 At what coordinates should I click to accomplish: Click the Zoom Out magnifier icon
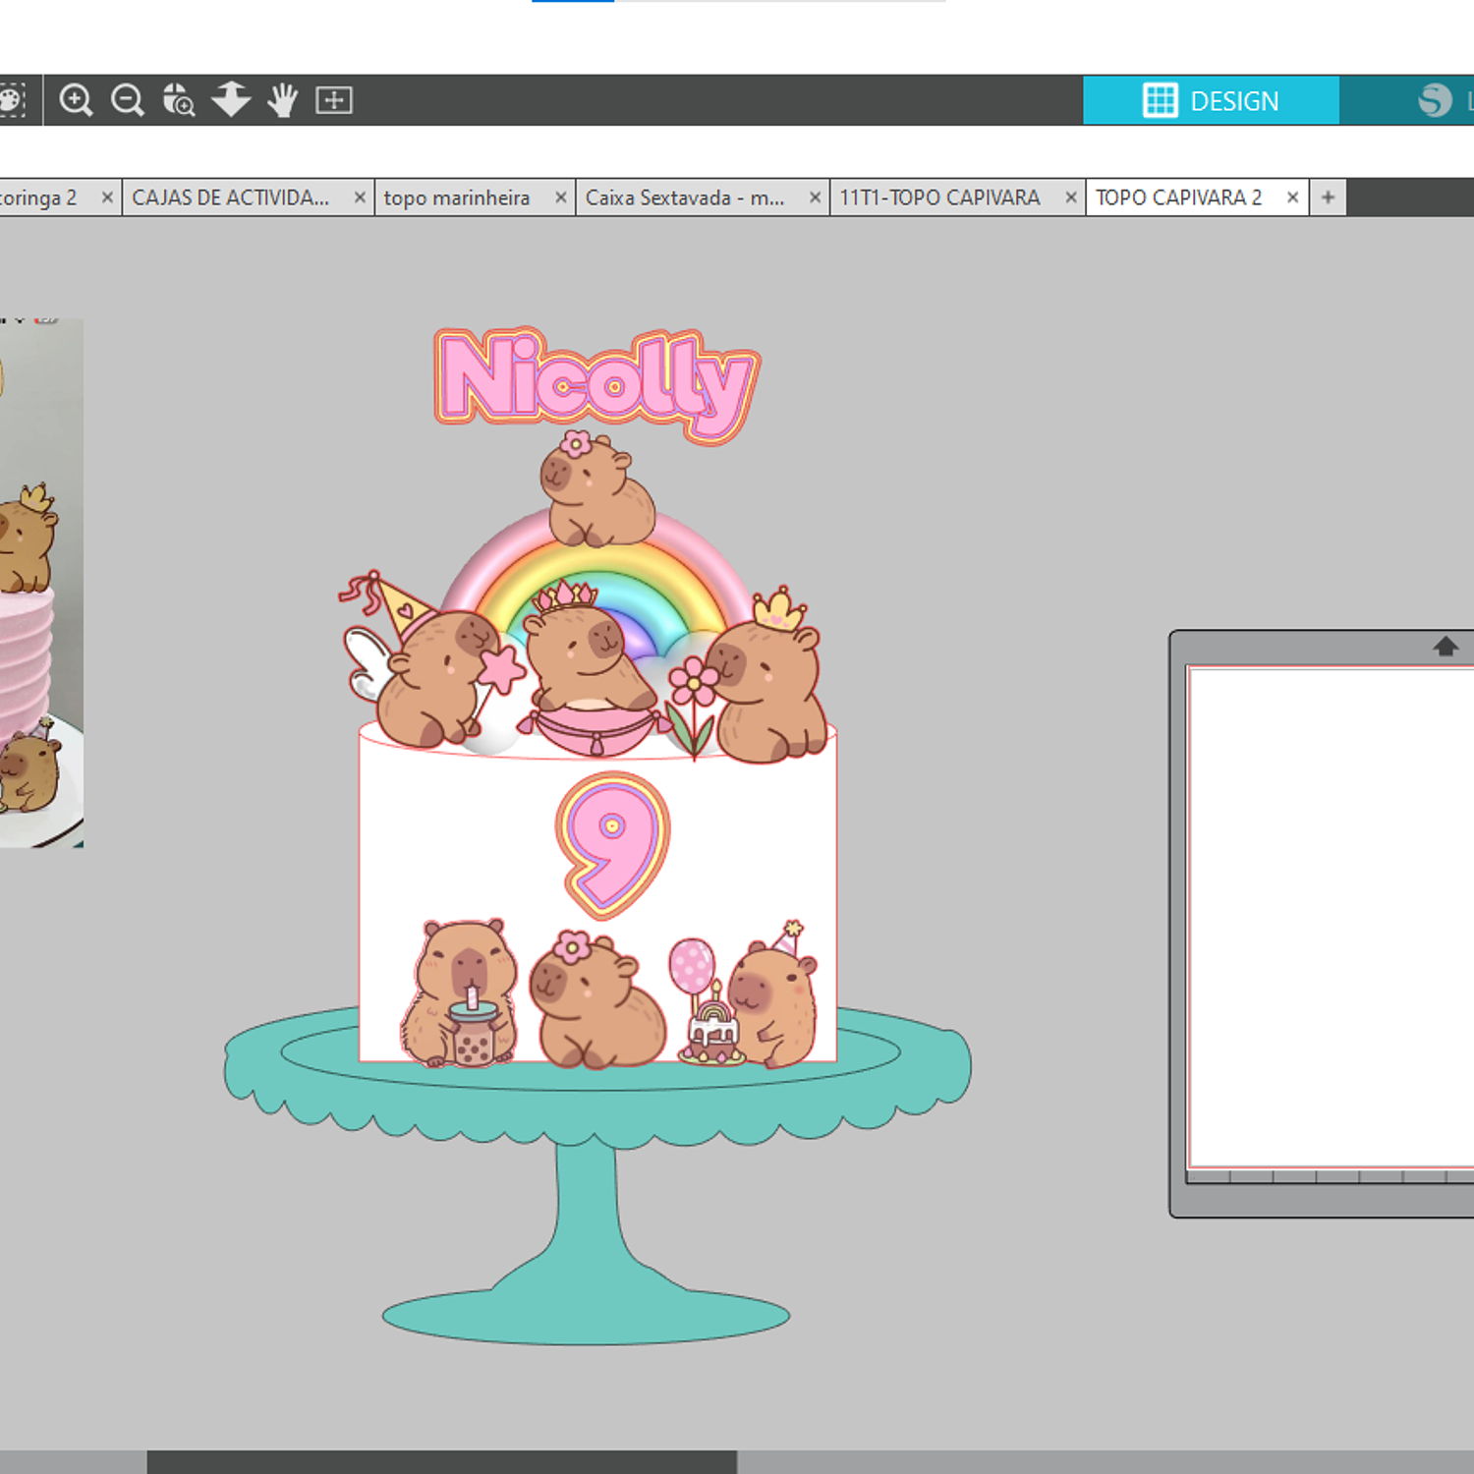128,100
